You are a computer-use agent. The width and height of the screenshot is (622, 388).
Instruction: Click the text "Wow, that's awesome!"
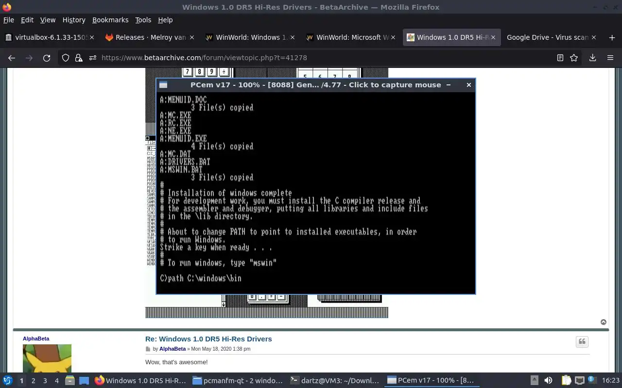click(x=176, y=362)
